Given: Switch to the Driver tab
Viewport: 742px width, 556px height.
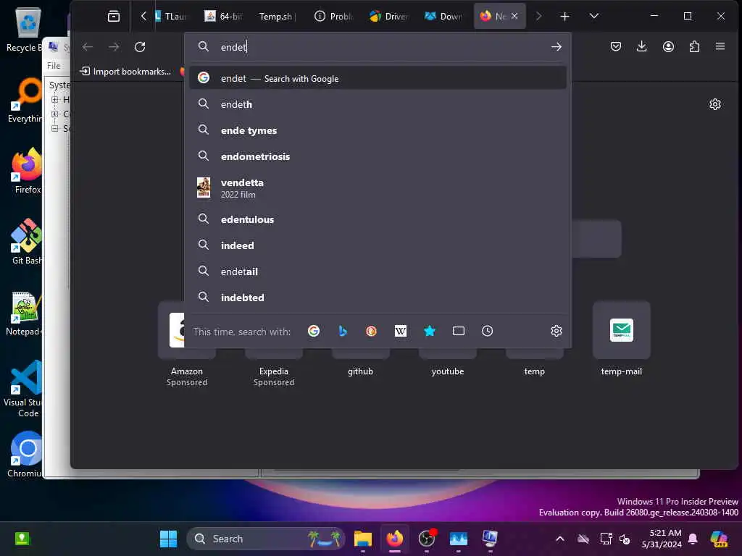Looking at the screenshot, I should click(x=389, y=17).
